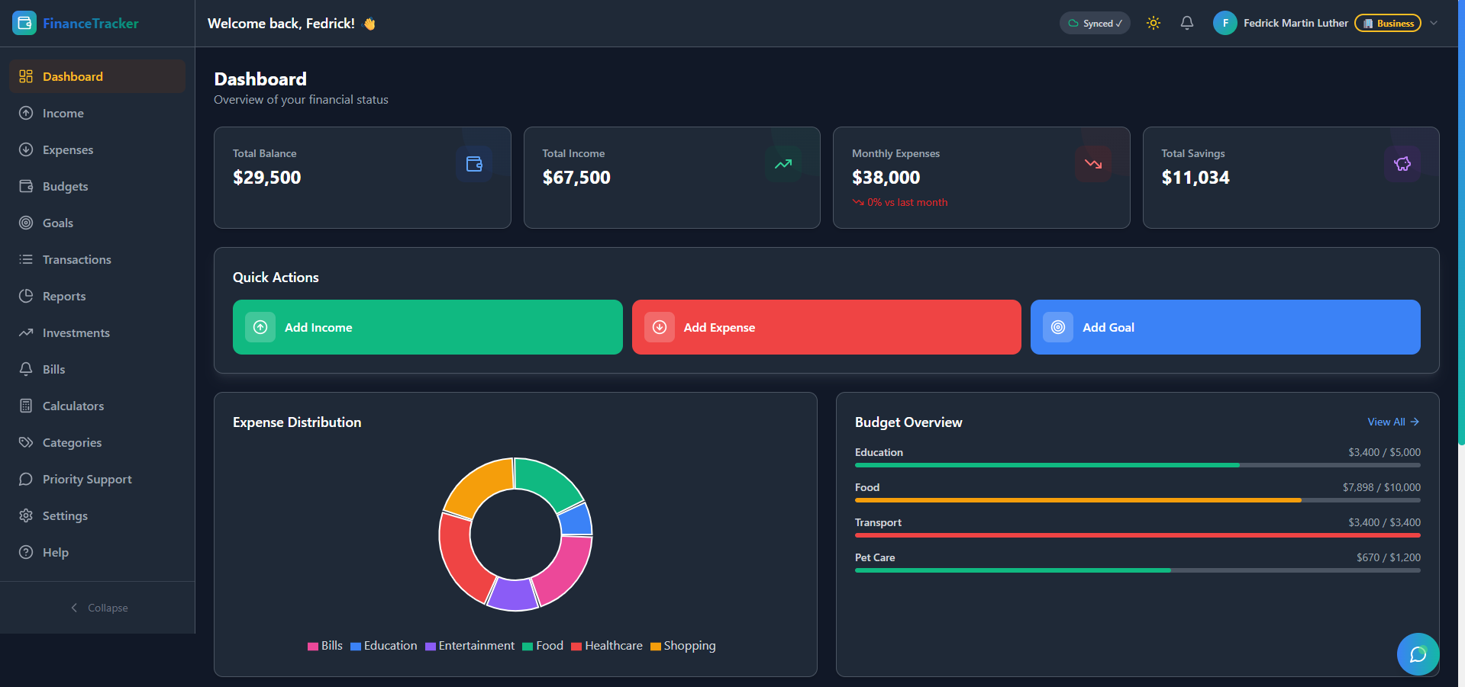
Task: Click the Dashboard grid icon in sidebar
Action: 26,76
